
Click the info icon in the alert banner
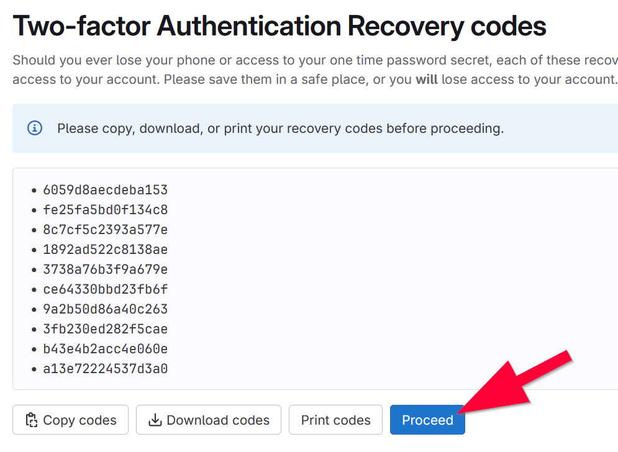pyautogui.click(x=35, y=129)
